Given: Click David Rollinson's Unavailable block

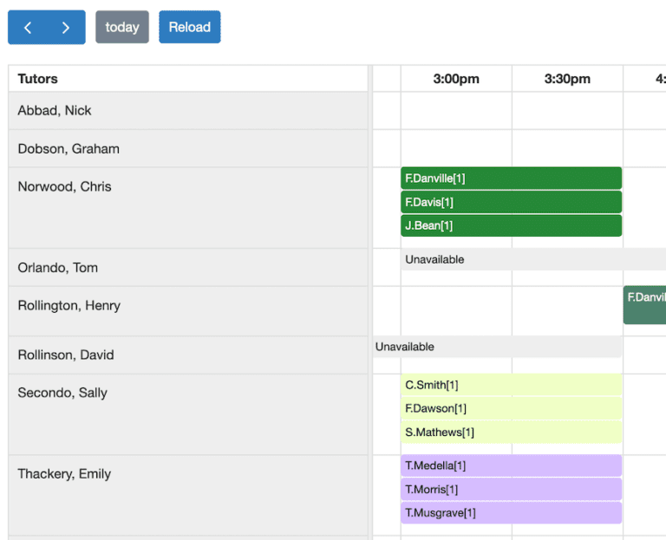Looking at the screenshot, I should [x=497, y=347].
